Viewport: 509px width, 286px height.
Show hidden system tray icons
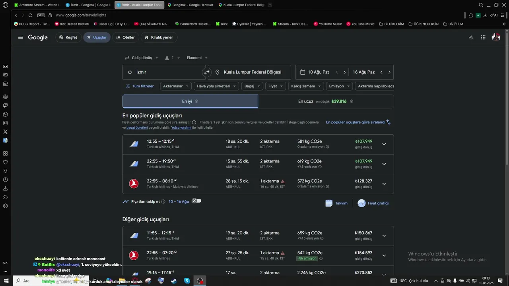(436, 280)
